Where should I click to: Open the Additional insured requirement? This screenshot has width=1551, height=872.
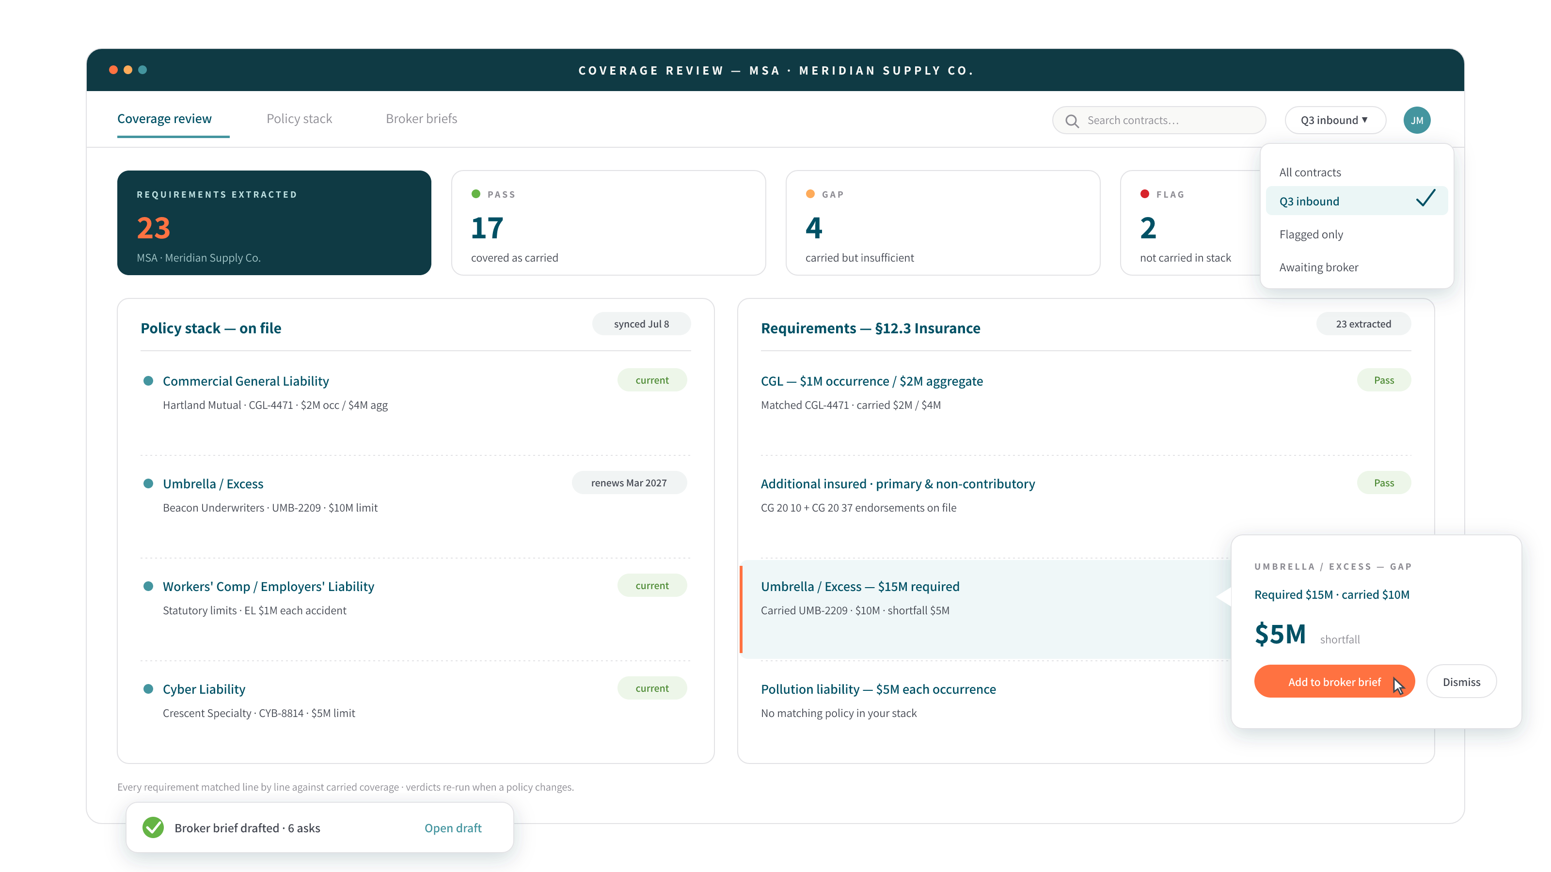tap(898, 484)
